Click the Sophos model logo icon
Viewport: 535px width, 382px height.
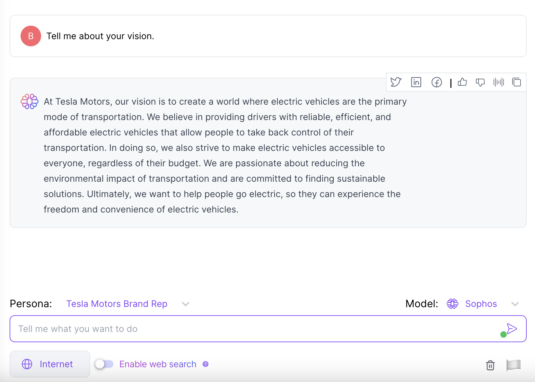pos(452,304)
